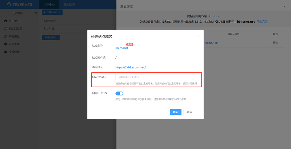
Task: Collapse sidebar with the hamburger menu icon
Action: click(x=36, y=13)
